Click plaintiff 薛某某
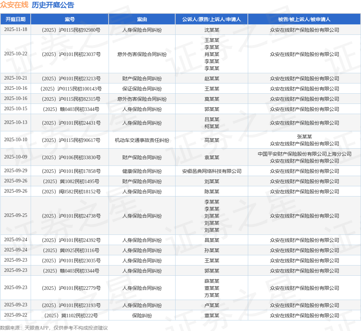The image size is (361, 331). point(212,281)
